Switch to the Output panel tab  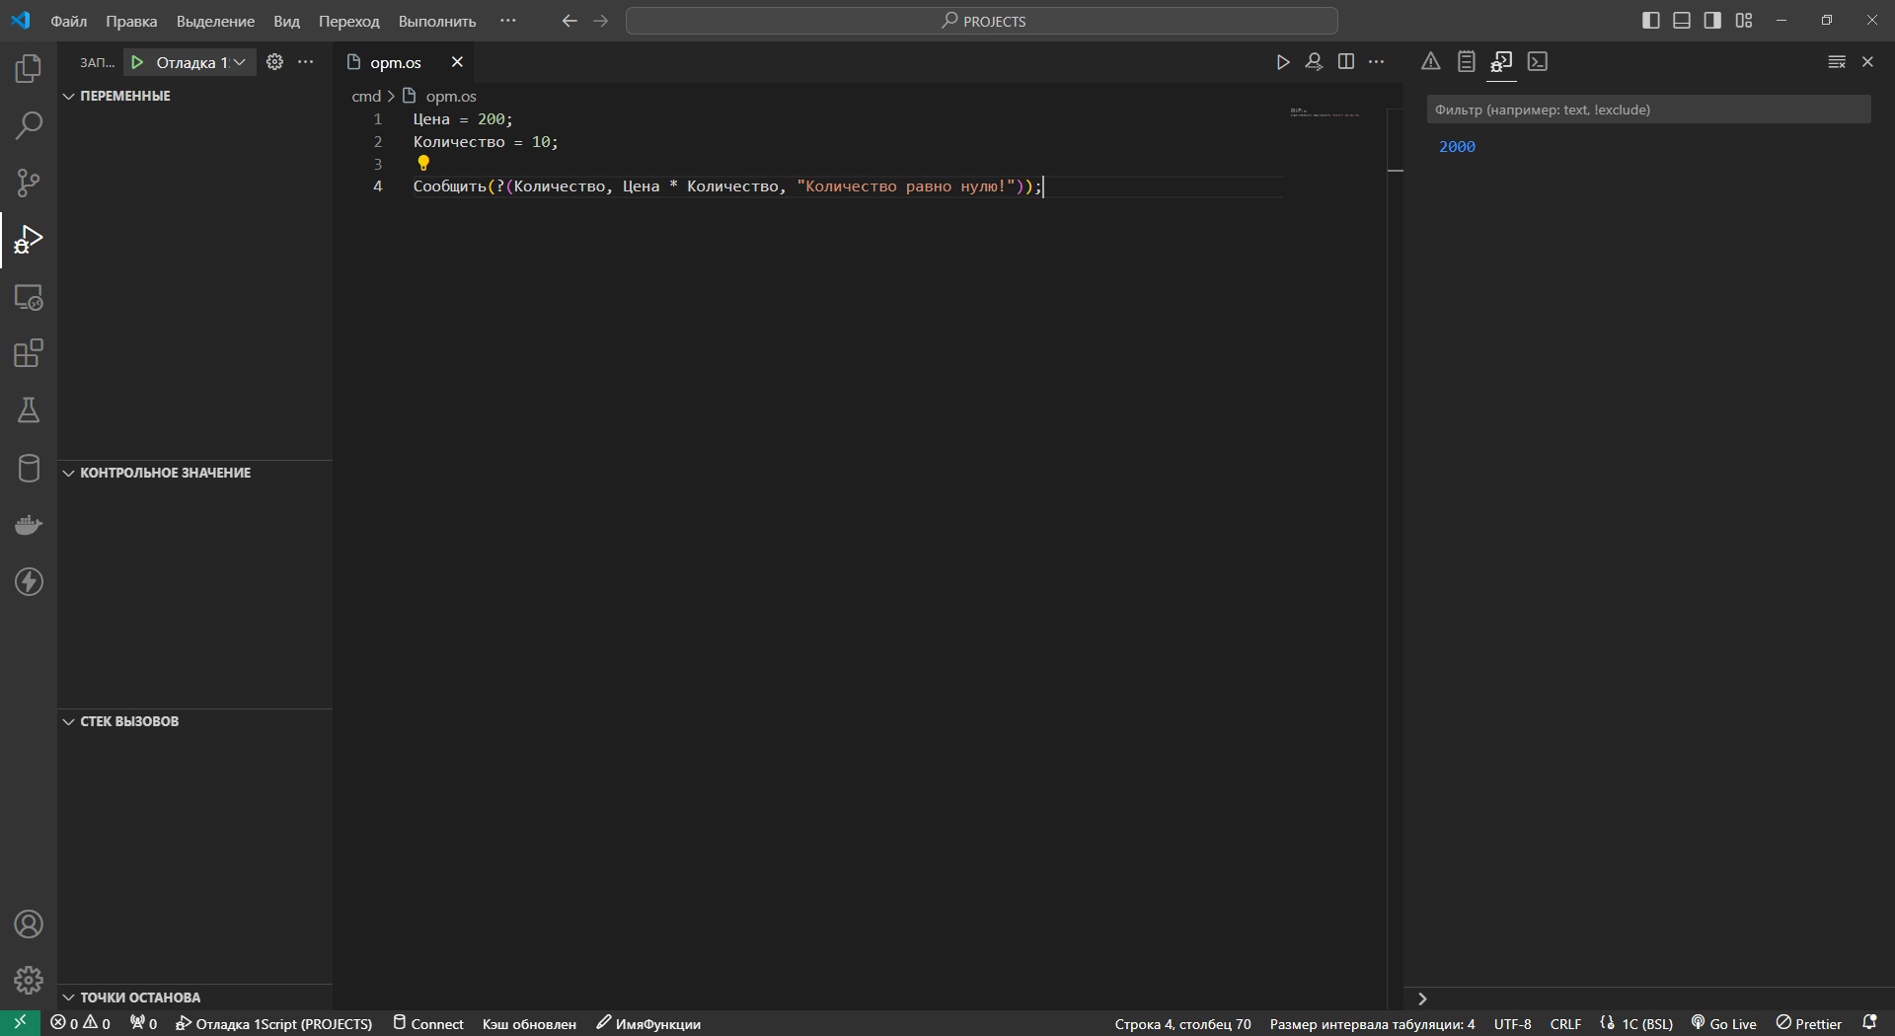point(1466,62)
